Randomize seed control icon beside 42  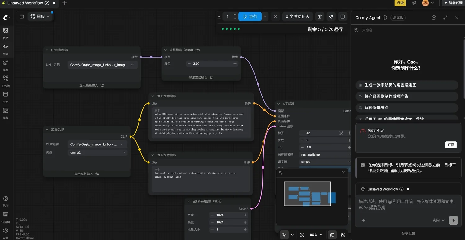pyautogui.click(x=341, y=133)
